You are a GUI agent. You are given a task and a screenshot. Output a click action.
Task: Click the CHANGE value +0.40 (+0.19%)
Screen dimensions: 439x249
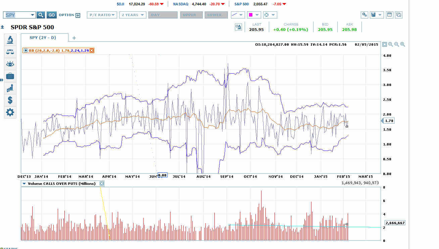point(291,30)
